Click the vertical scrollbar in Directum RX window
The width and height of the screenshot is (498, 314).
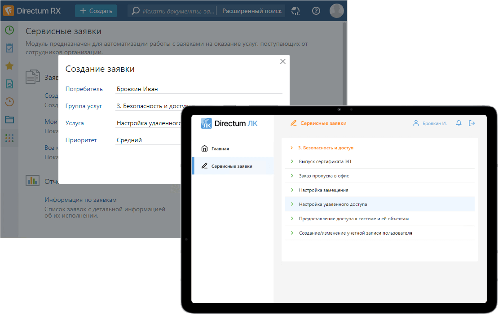tap(344, 63)
